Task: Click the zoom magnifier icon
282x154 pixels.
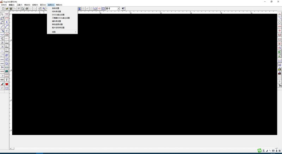Action: click(44, 8)
